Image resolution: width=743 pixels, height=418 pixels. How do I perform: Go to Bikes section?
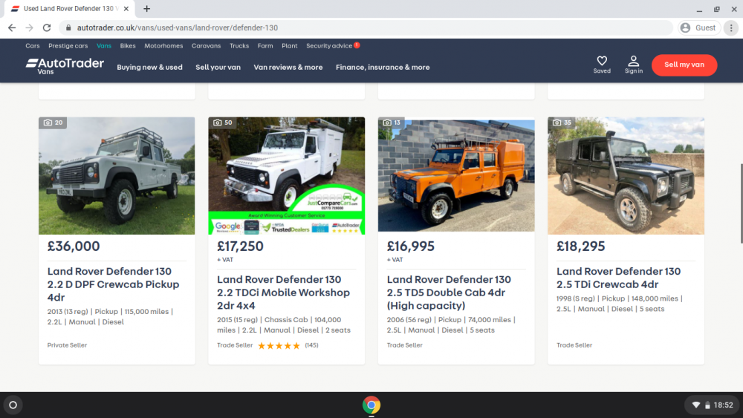point(128,46)
